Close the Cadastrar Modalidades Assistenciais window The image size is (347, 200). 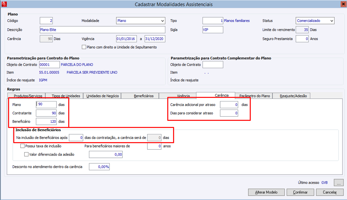coord(343,4)
